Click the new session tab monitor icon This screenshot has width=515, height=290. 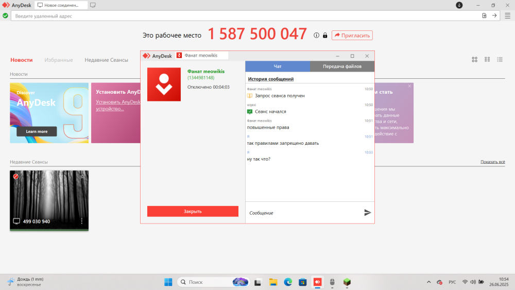point(93,5)
